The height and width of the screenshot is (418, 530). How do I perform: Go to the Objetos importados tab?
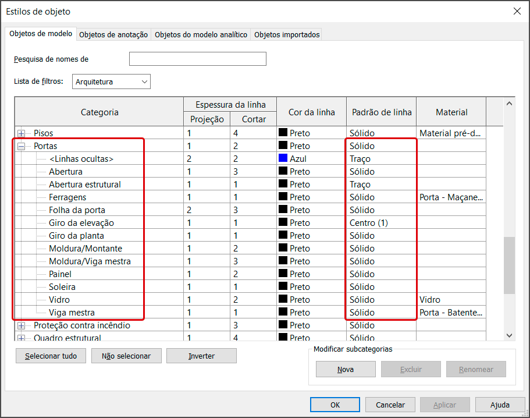[287, 35]
